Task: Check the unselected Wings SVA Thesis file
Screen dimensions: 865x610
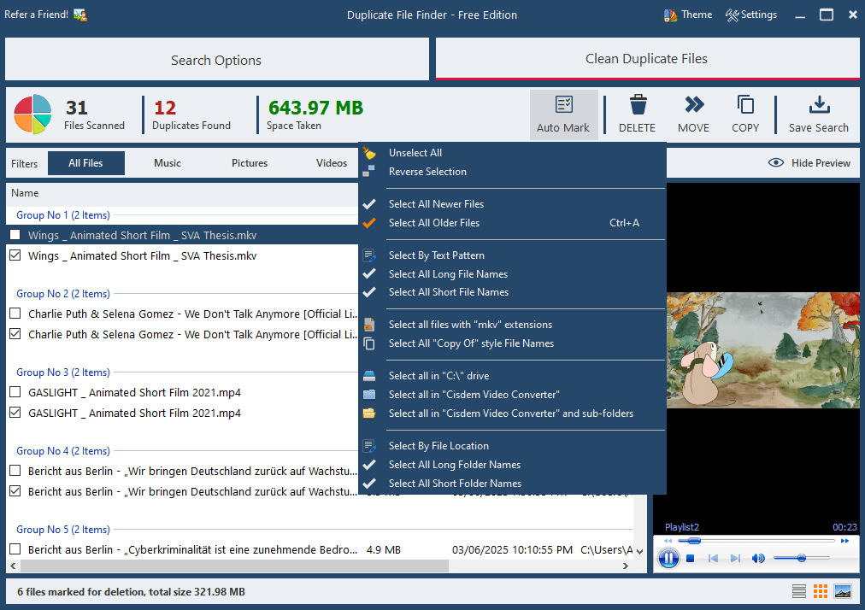Action: [x=14, y=234]
